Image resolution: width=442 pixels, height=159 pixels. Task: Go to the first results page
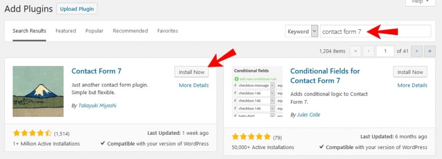(x=356, y=51)
